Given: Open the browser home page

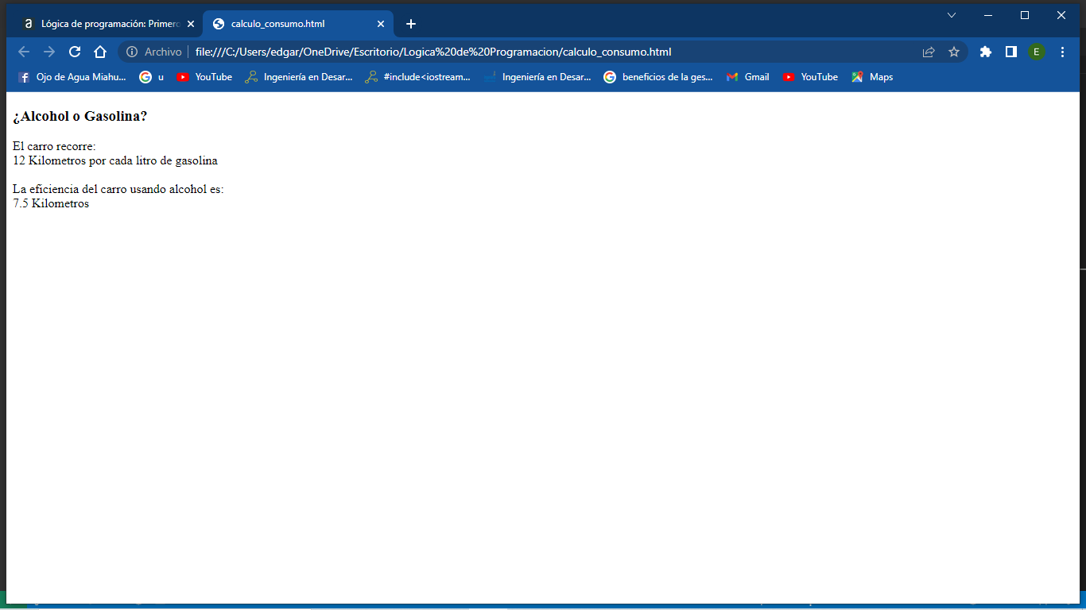Looking at the screenshot, I should [x=100, y=52].
